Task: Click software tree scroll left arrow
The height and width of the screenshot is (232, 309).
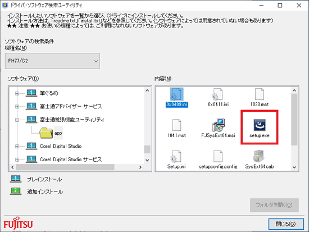Action: pos(12,167)
